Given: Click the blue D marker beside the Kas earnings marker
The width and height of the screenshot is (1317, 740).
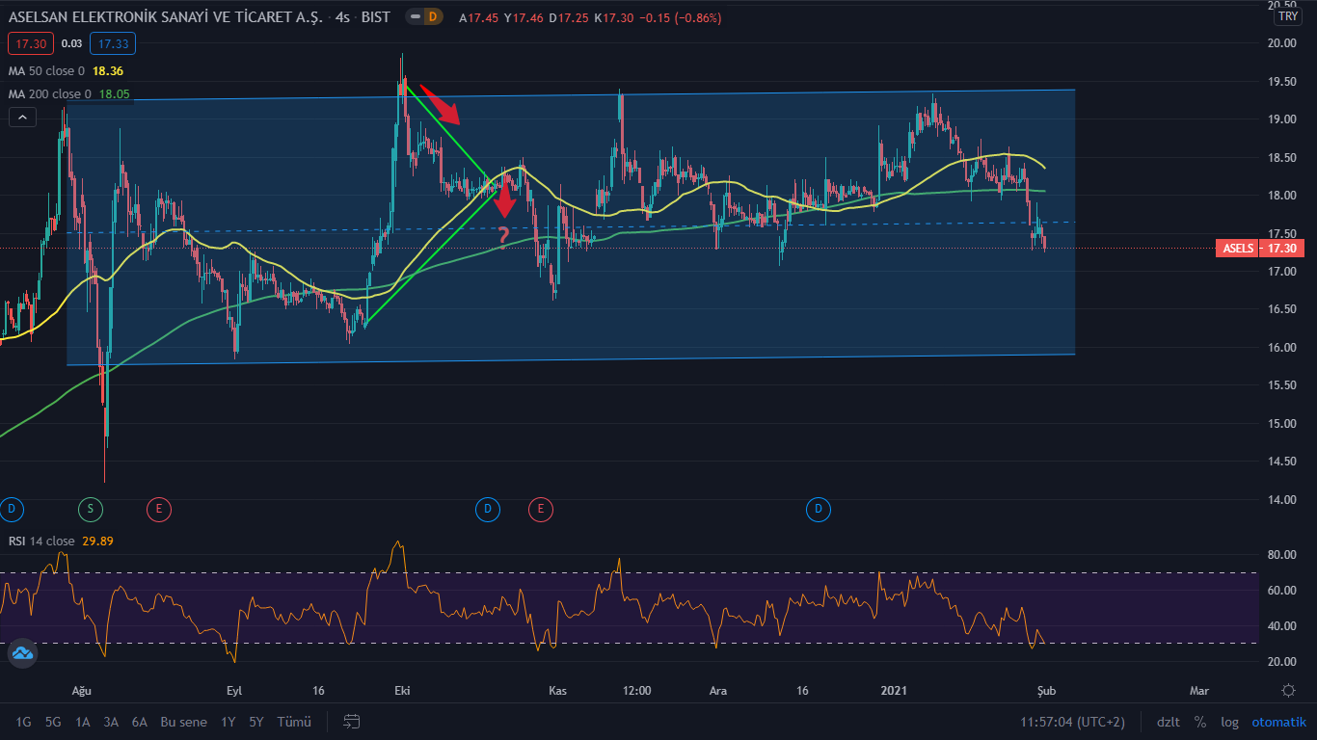Looking at the screenshot, I should [x=488, y=508].
